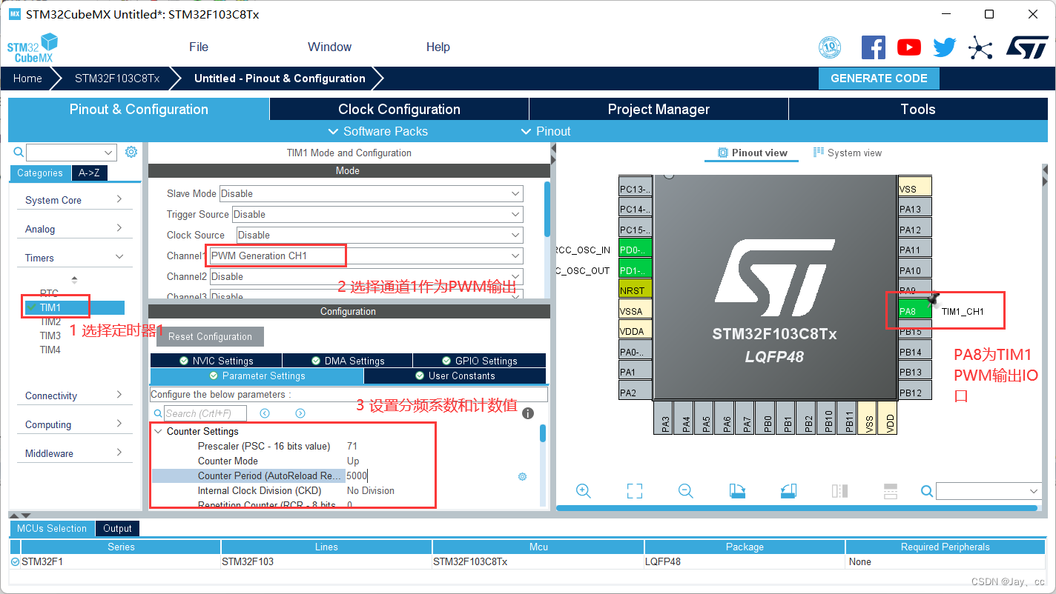This screenshot has height=594, width=1056.
Task: Open the Channel2 dropdown
Action: (x=366, y=276)
